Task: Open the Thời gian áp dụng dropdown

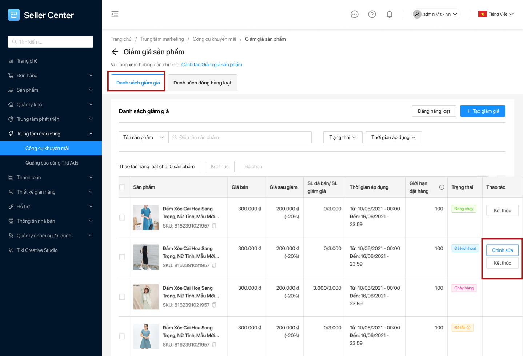Action: (x=393, y=137)
